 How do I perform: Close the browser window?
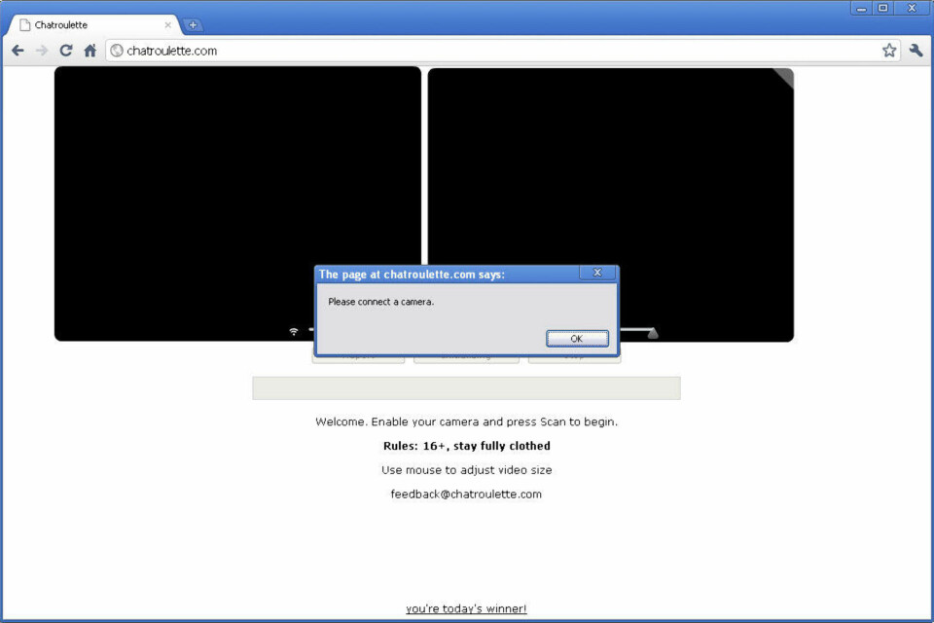click(x=912, y=9)
